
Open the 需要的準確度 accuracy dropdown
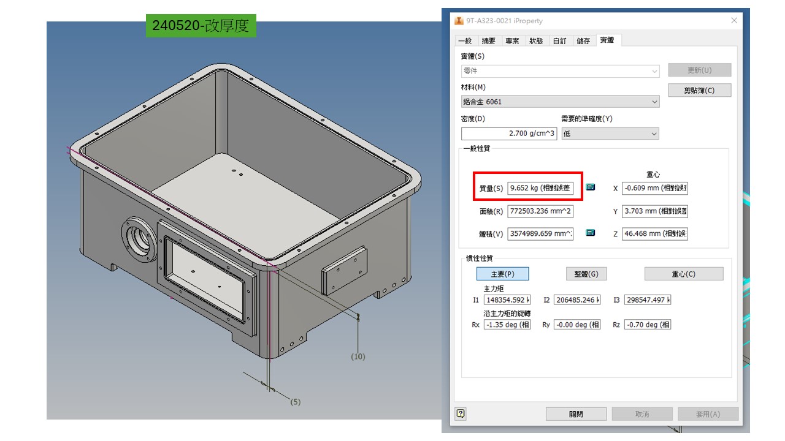[610, 134]
